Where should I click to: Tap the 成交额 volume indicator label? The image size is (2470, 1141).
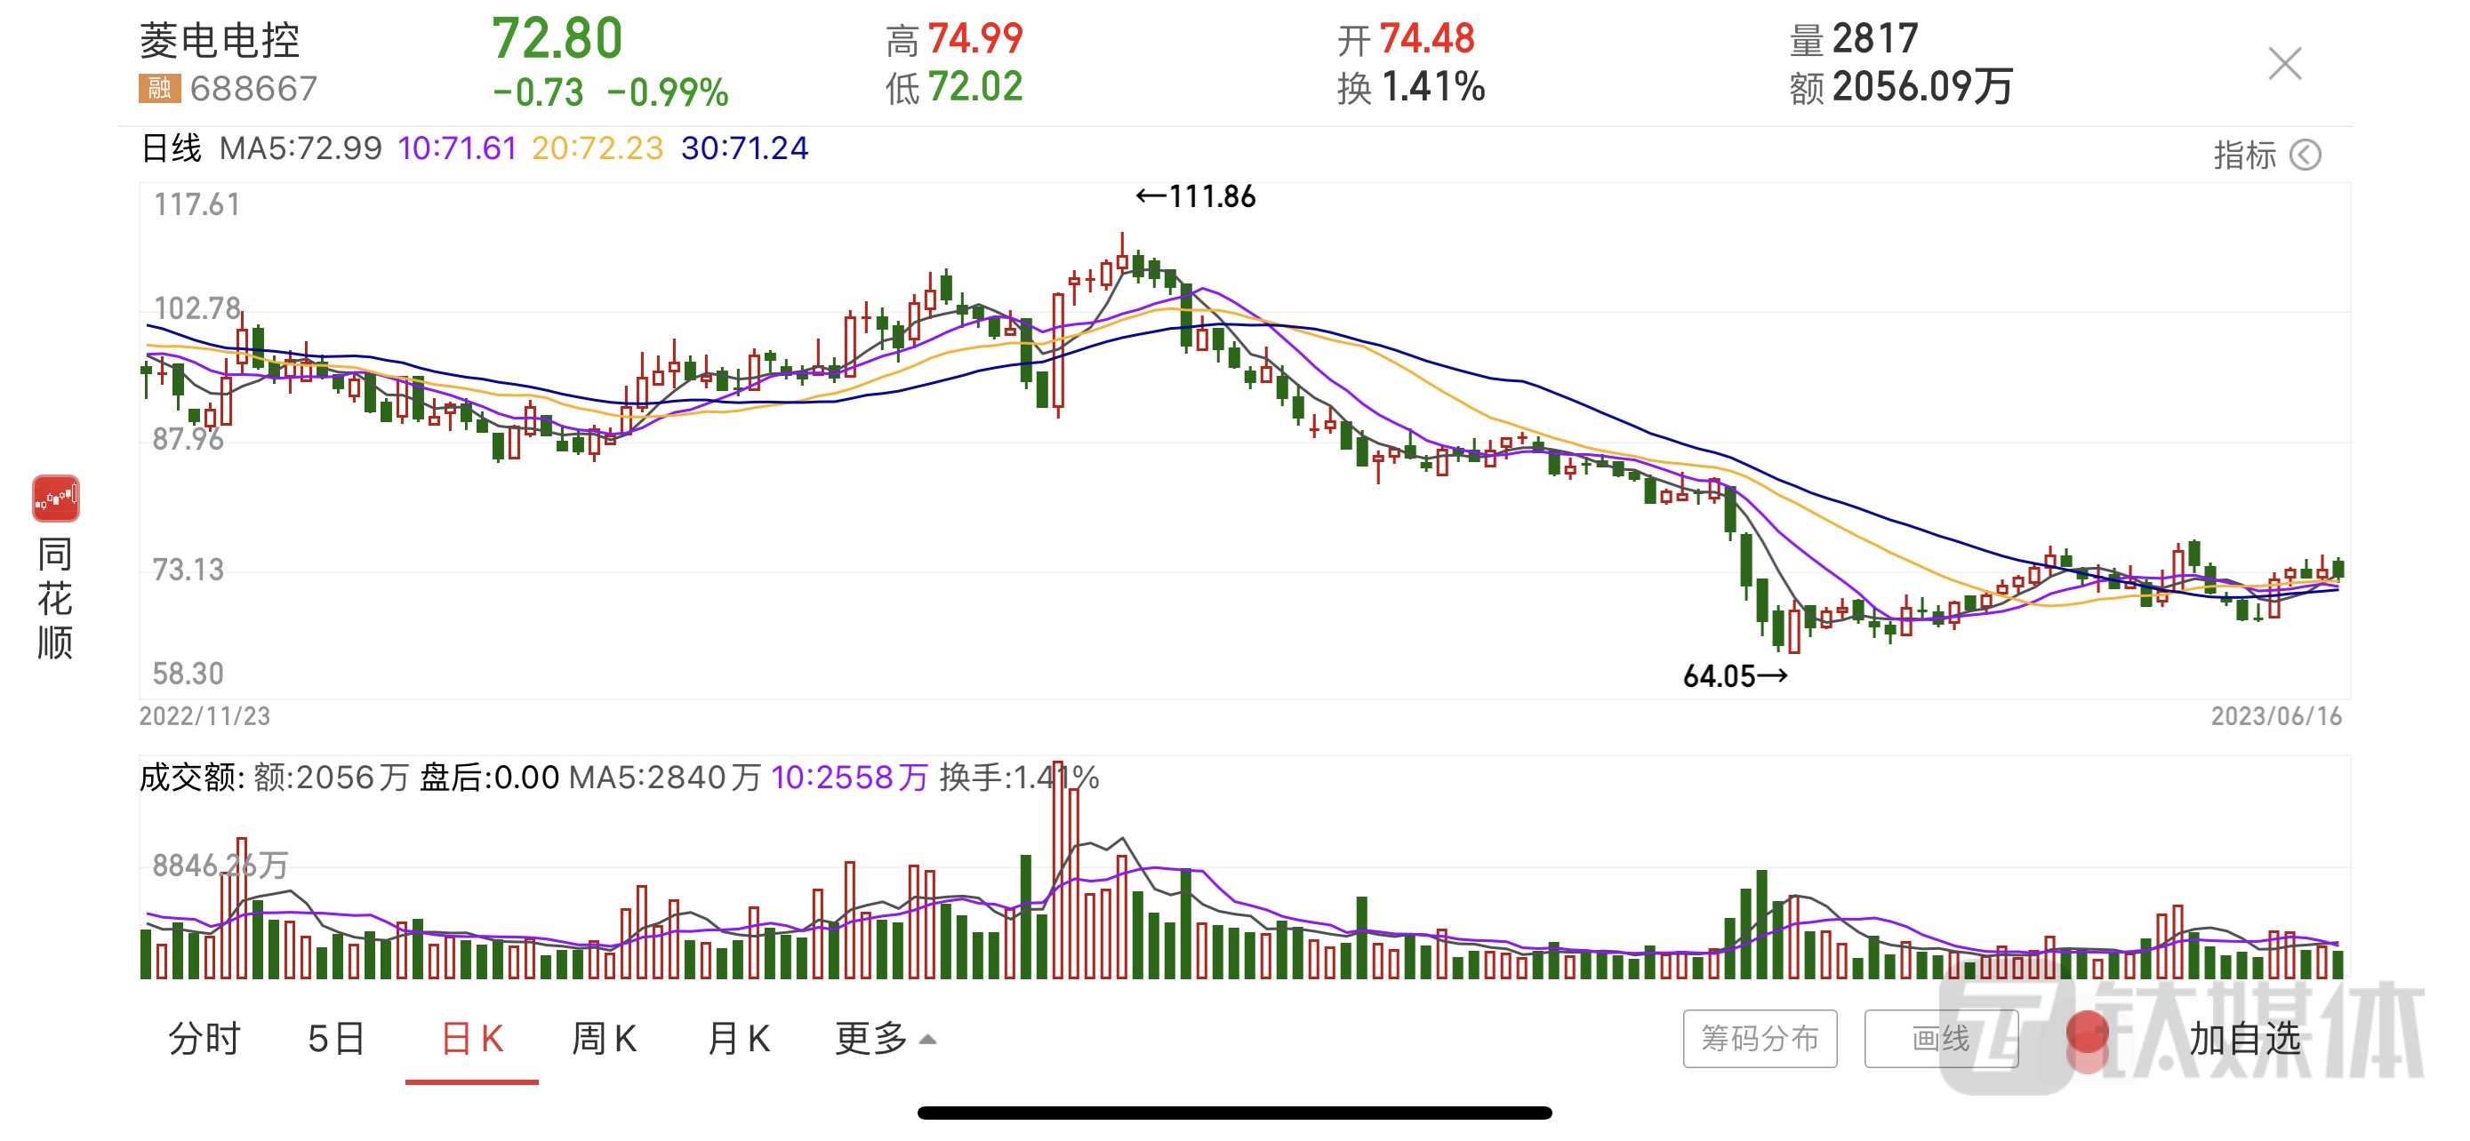pyautogui.click(x=192, y=777)
